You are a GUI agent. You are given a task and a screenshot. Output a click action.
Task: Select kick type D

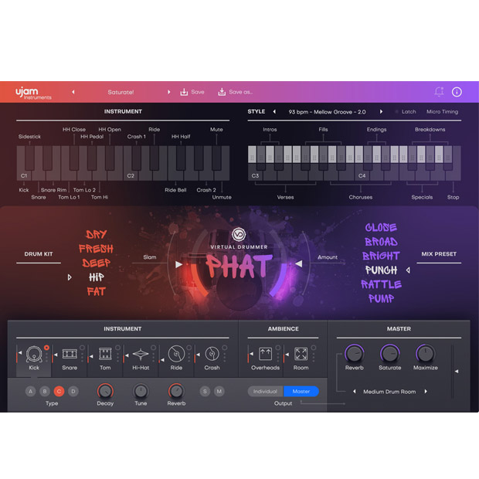(73, 392)
